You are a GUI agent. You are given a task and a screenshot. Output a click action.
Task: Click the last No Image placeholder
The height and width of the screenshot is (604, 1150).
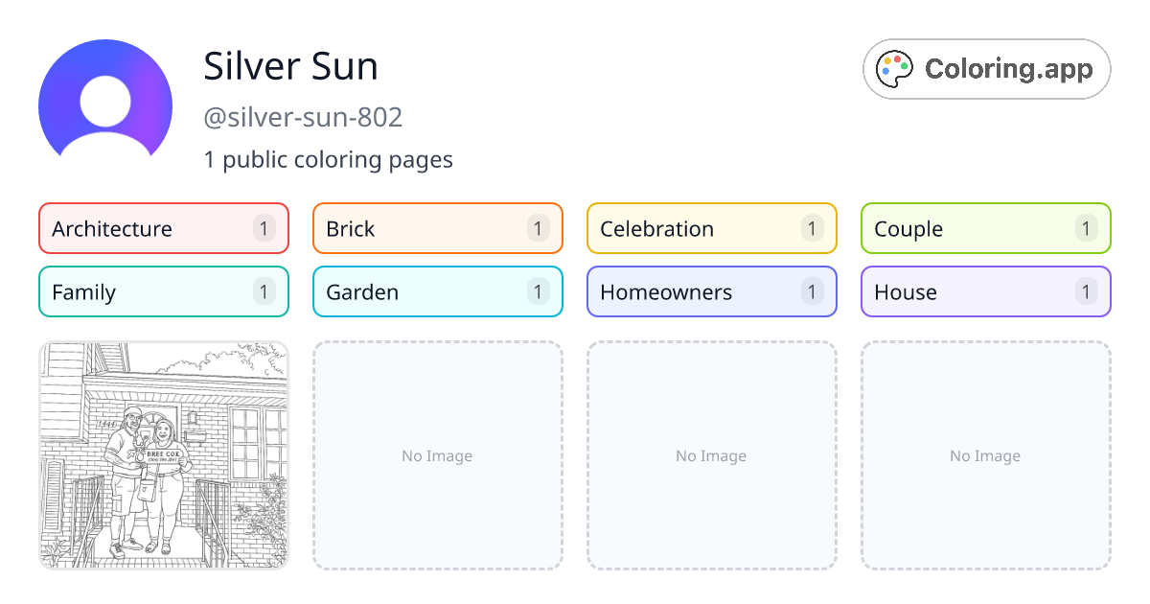pos(985,455)
